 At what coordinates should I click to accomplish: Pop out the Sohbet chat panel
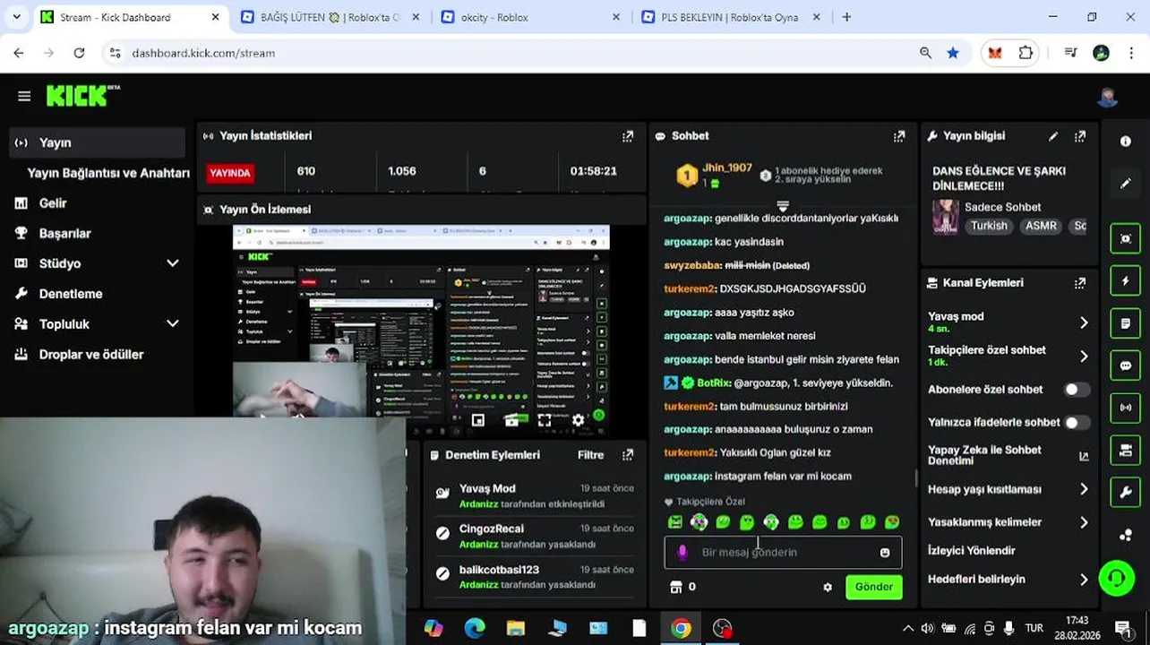tap(899, 136)
